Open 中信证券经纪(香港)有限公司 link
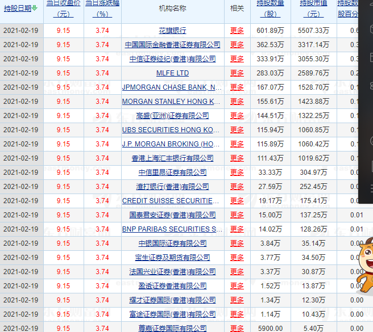Image resolution: width=373 pixels, height=332 pixels. (x=172, y=59)
